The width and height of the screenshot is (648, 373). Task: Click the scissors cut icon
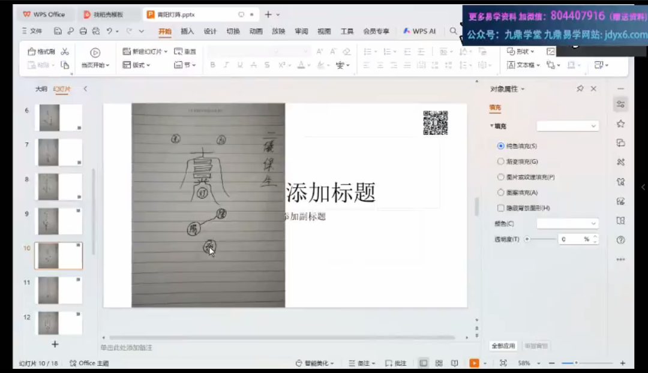[65, 52]
